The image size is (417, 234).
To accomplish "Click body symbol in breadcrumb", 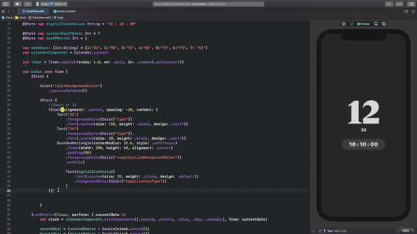I will pos(59,18).
